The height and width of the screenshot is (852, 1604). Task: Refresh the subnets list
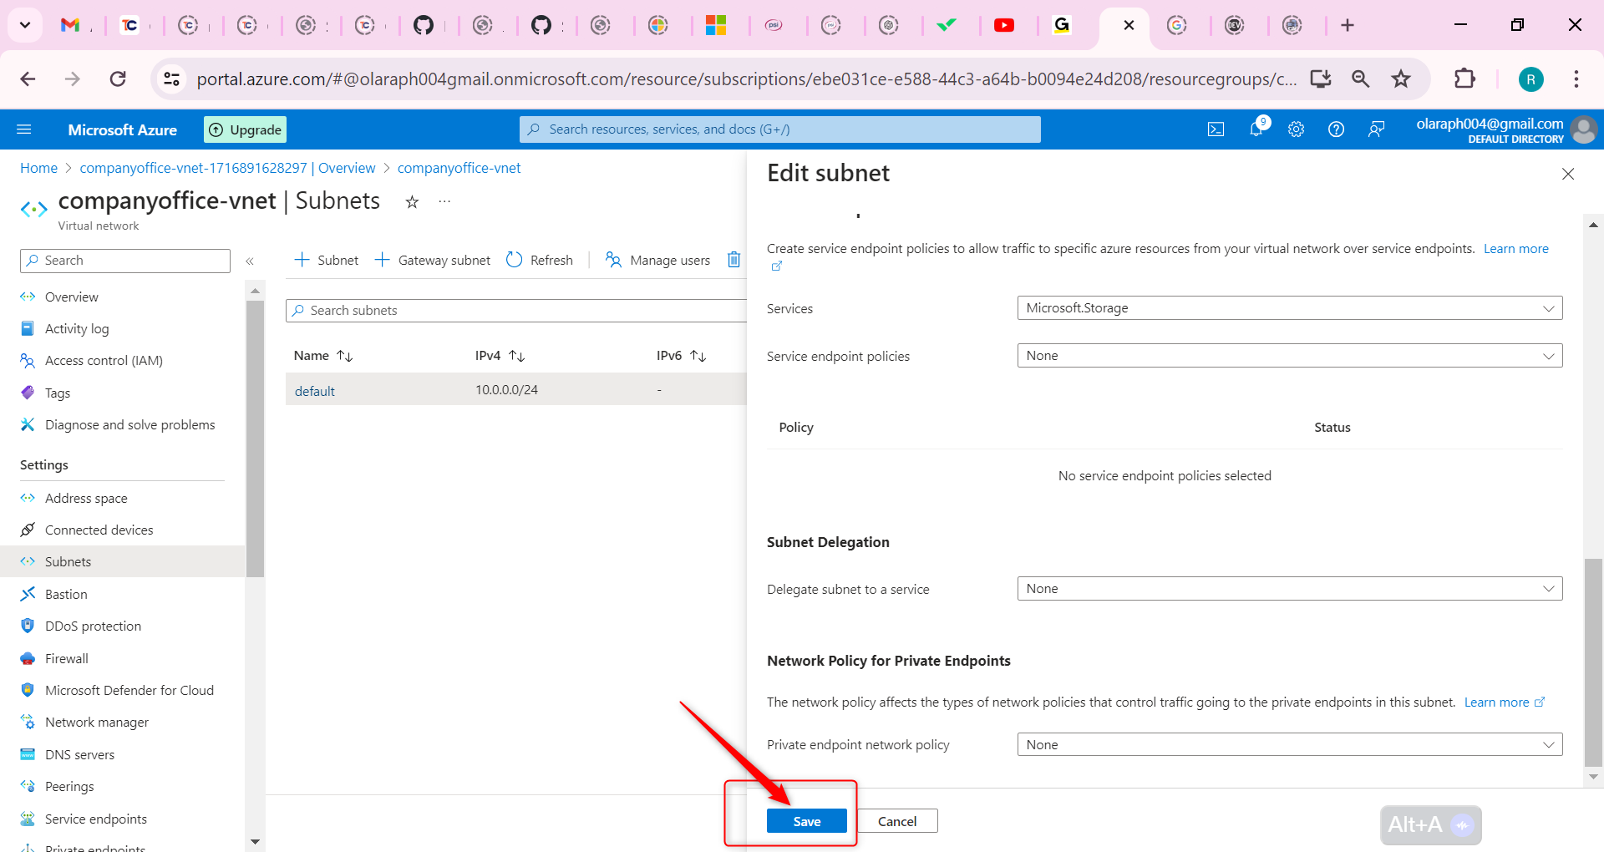click(540, 260)
